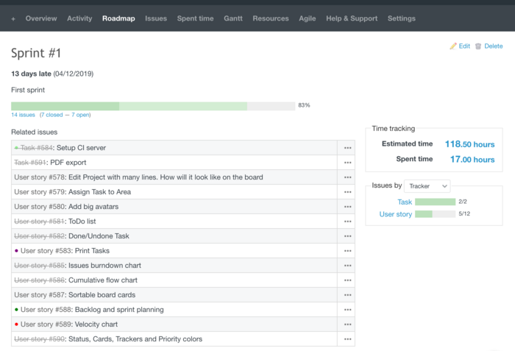Click the 7 closed link

click(x=52, y=115)
